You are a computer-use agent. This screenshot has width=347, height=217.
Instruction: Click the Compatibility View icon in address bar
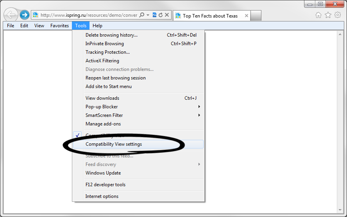coord(154,15)
